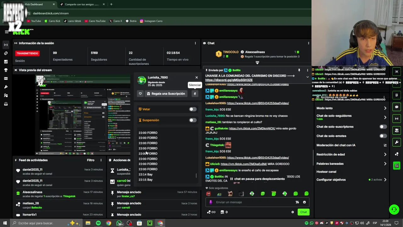Viewport: 403px width, 227px height.
Task: Select the red angry emote in the emote row
Action: coord(208,194)
